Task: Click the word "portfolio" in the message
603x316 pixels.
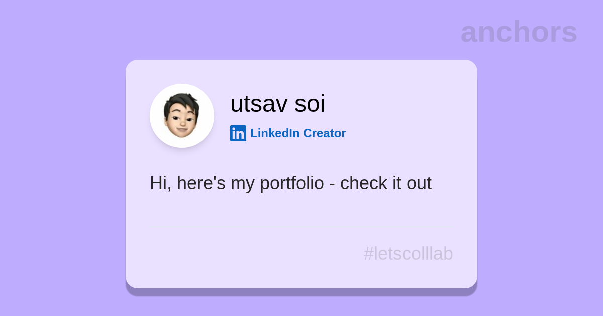Action: coord(292,183)
